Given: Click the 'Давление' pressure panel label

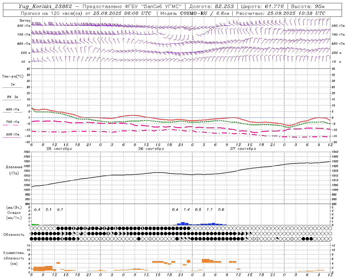Looking at the screenshot, I should pos(14,167).
